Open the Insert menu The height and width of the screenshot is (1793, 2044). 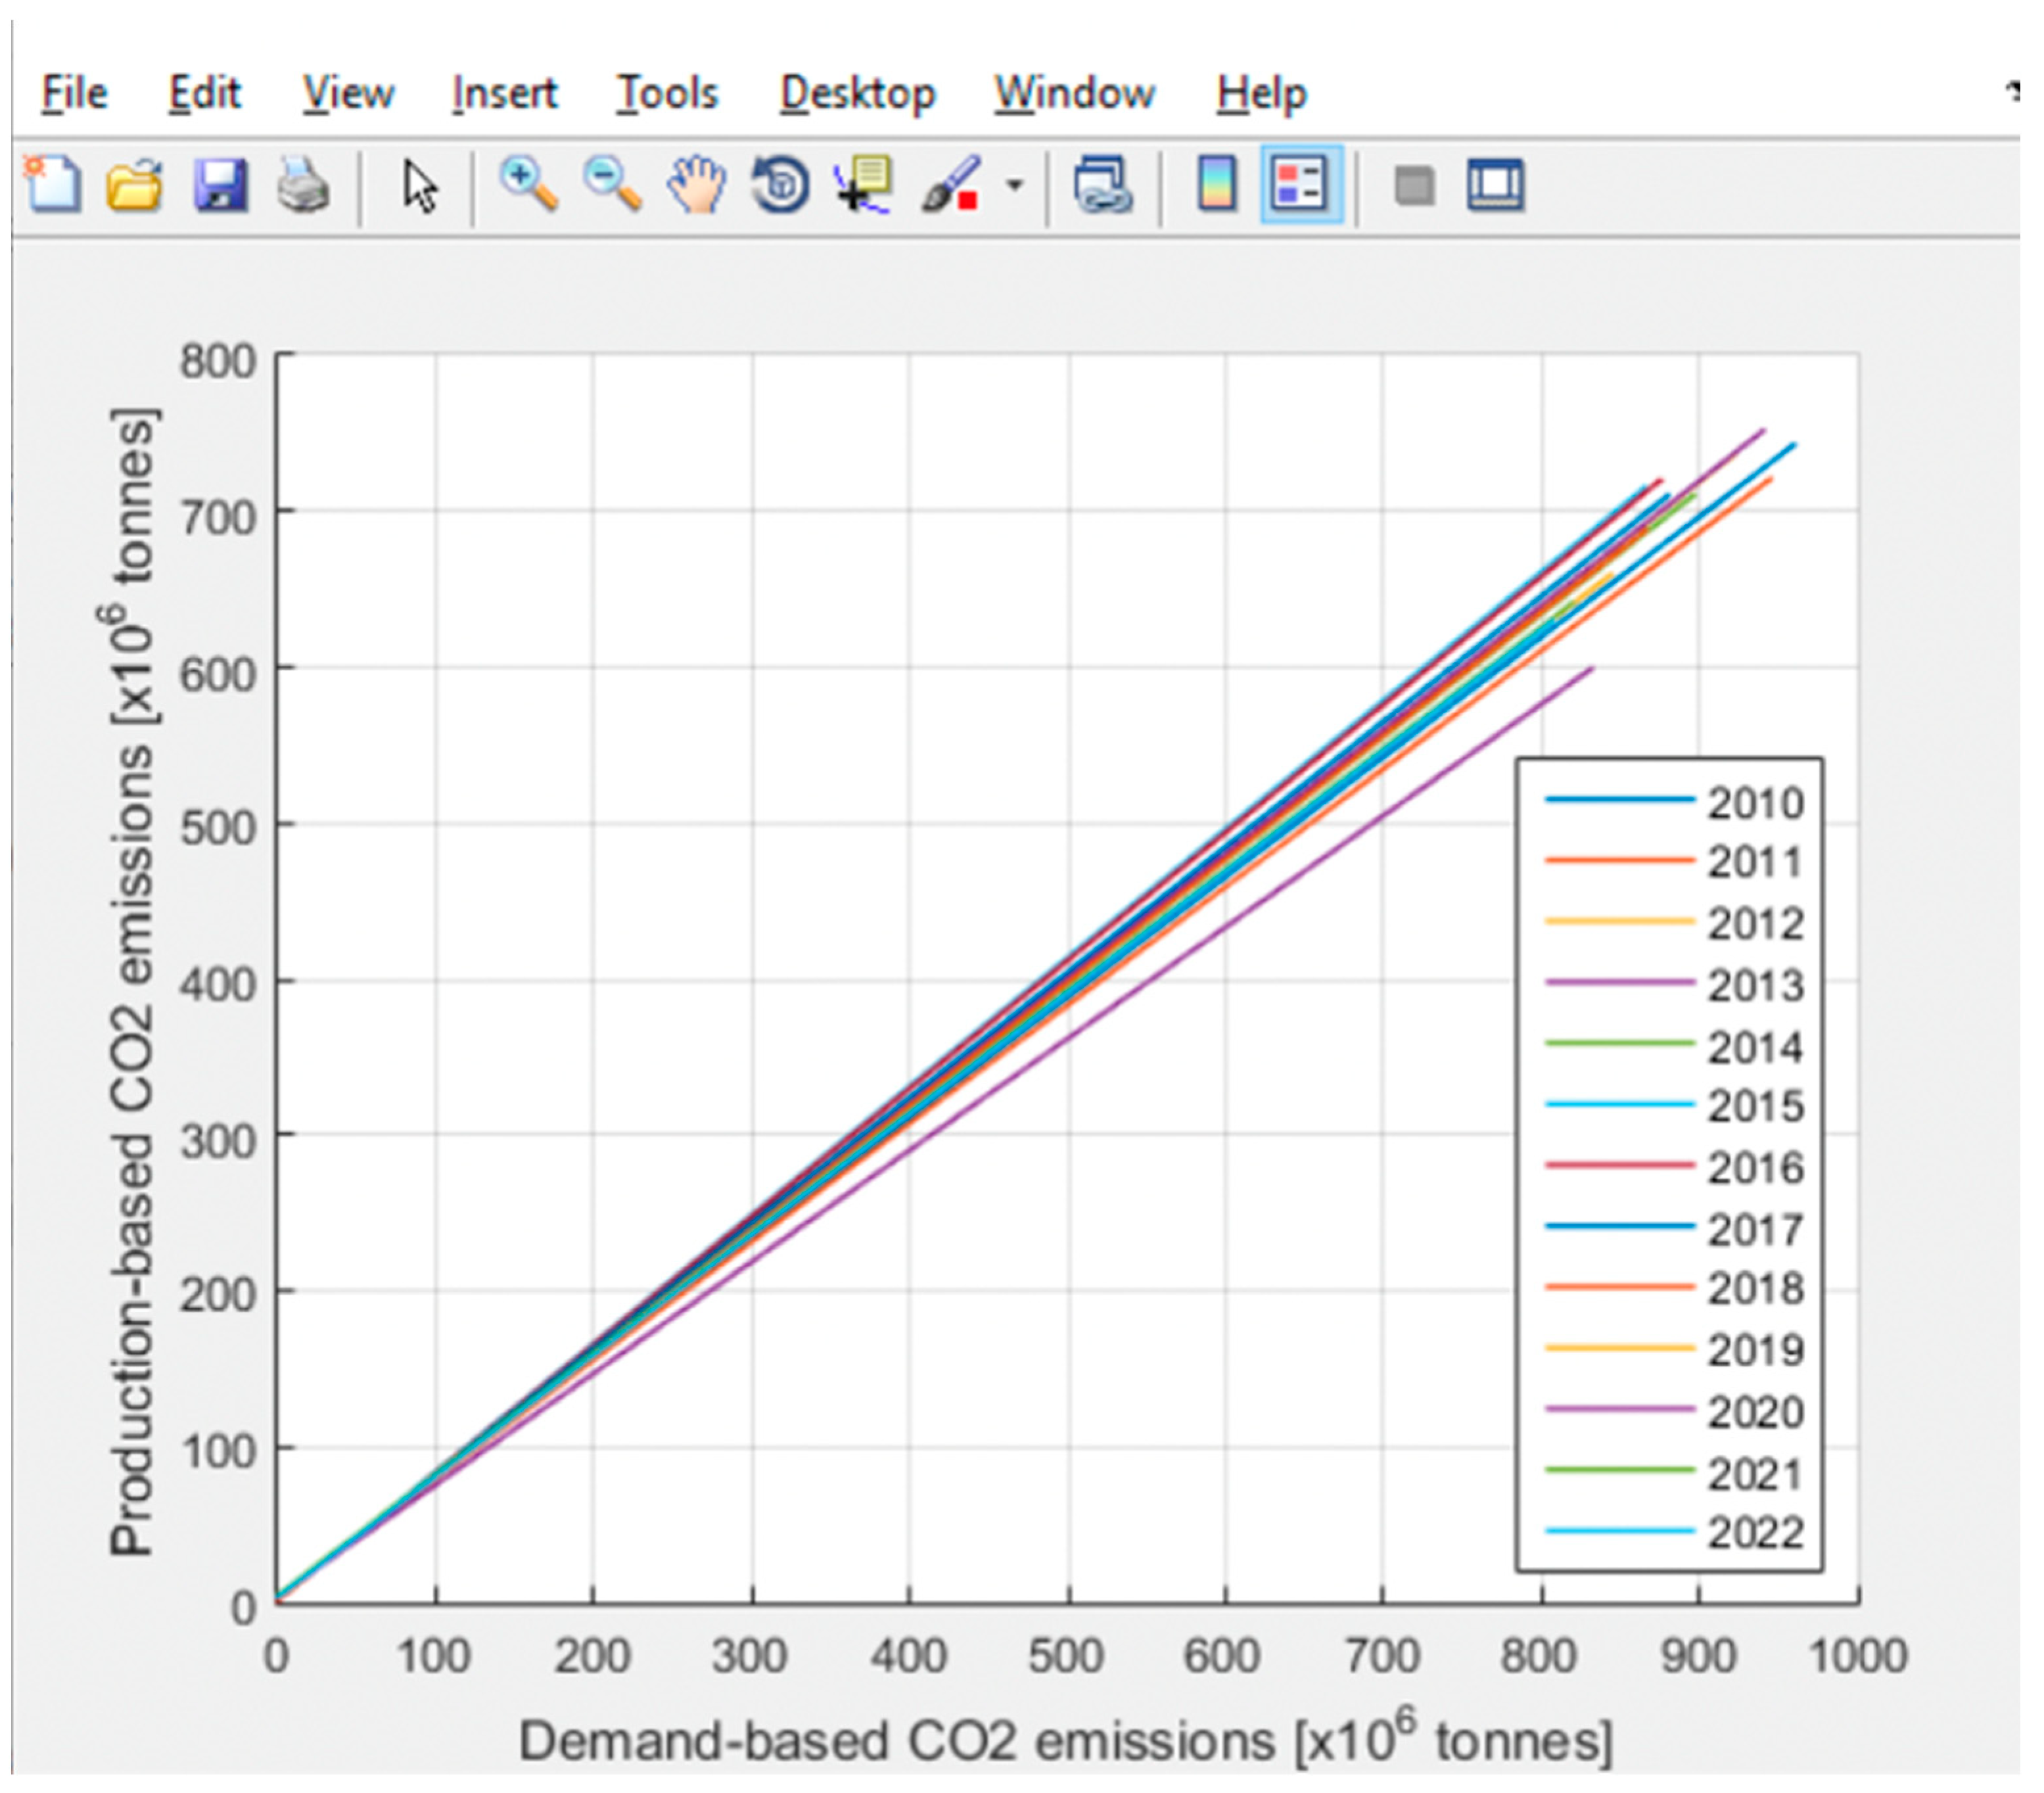(504, 93)
